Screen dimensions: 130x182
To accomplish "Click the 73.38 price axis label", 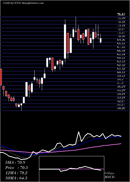I will click(121, 25).
